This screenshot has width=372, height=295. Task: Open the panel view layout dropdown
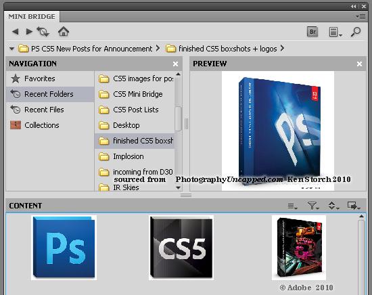pyautogui.click(x=335, y=32)
